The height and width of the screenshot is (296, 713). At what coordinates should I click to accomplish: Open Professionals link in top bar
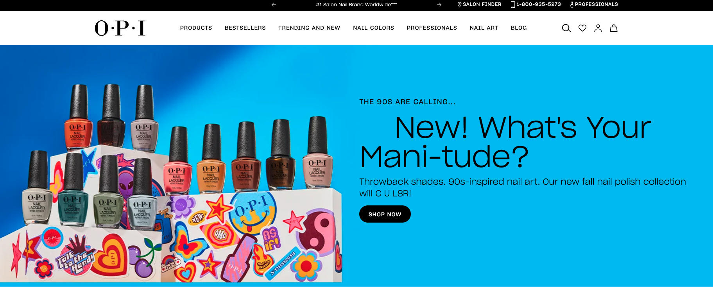pos(594,4)
